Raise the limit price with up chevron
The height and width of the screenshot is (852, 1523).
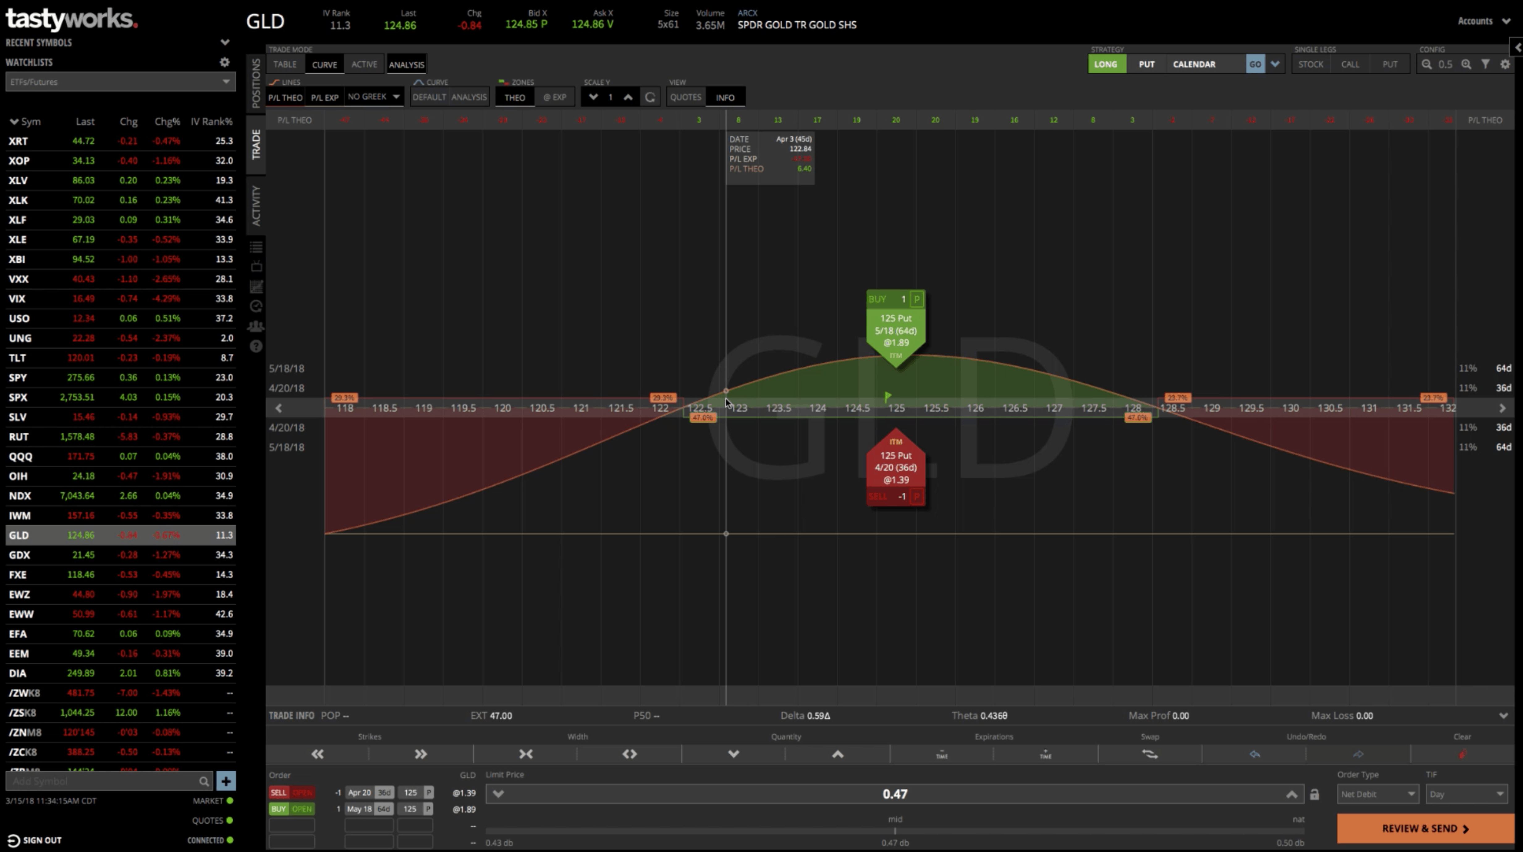click(1292, 794)
